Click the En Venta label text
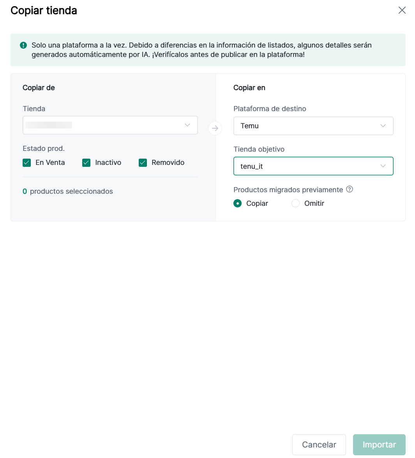415x458 pixels. point(50,163)
